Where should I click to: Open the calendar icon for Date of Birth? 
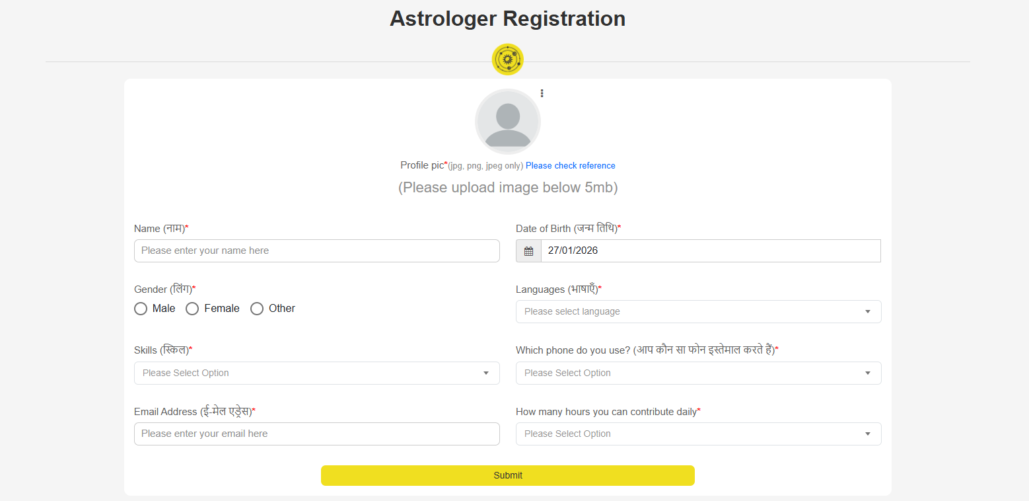coord(528,251)
